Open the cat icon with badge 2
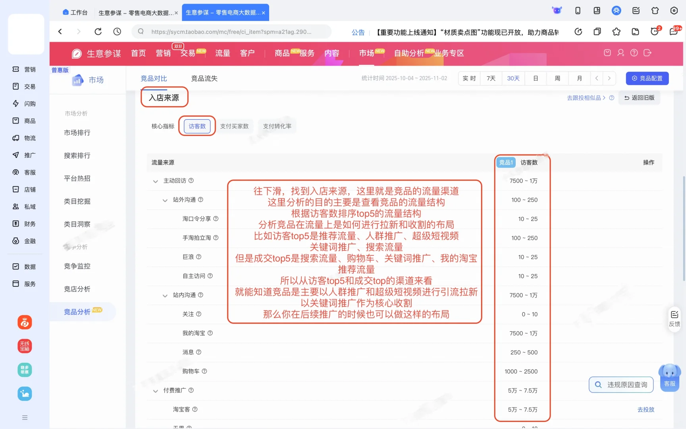This screenshot has width=686, height=429. click(655, 31)
